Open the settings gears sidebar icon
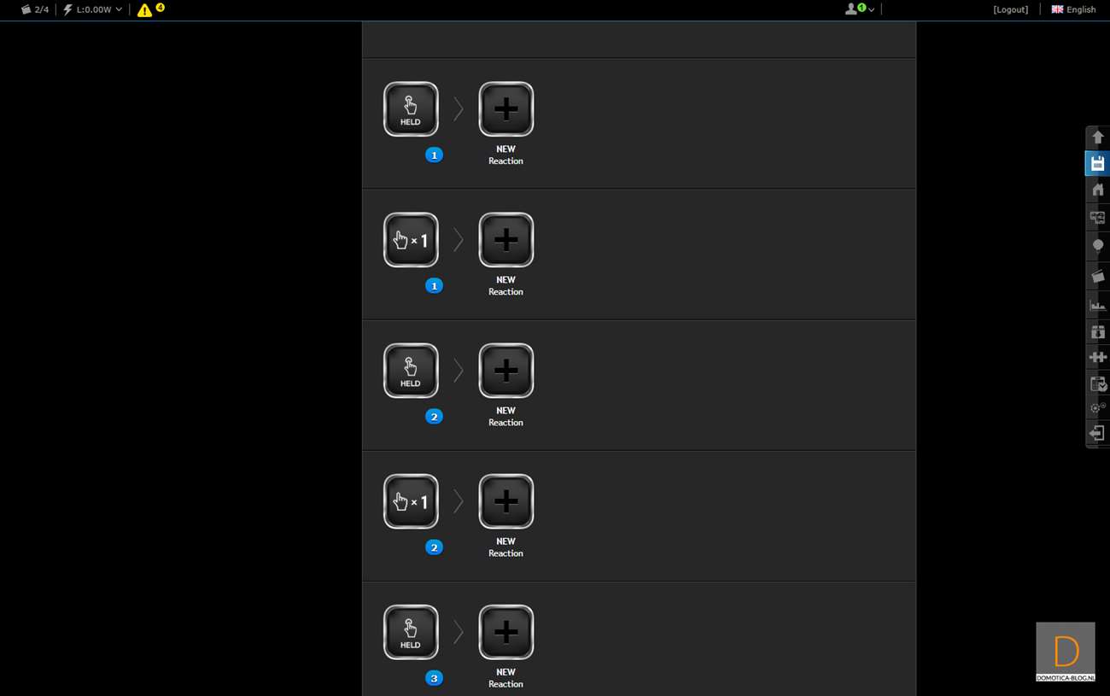1110x696 pixels. click(1097, 408)
